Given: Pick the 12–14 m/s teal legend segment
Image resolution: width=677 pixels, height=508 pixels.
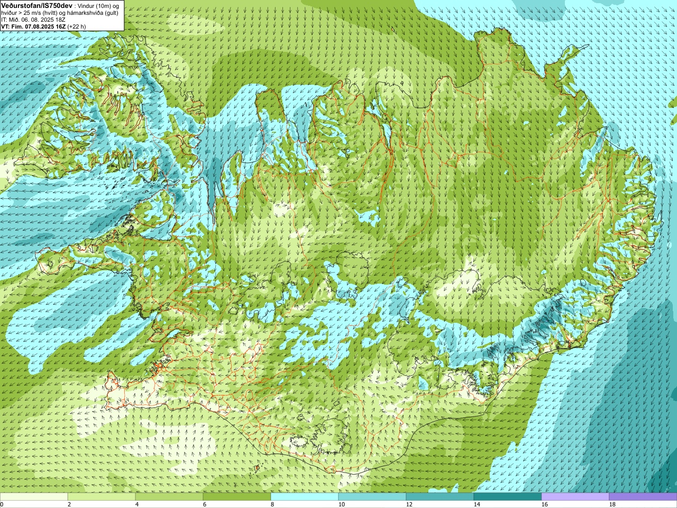Looking at the screenshot, I should pos(440,497).
